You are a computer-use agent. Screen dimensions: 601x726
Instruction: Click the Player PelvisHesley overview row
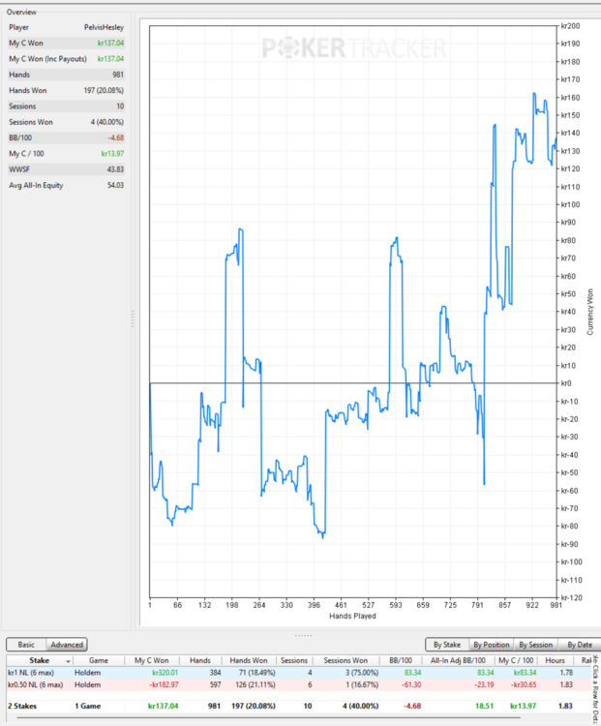click(x=66, y=27)
